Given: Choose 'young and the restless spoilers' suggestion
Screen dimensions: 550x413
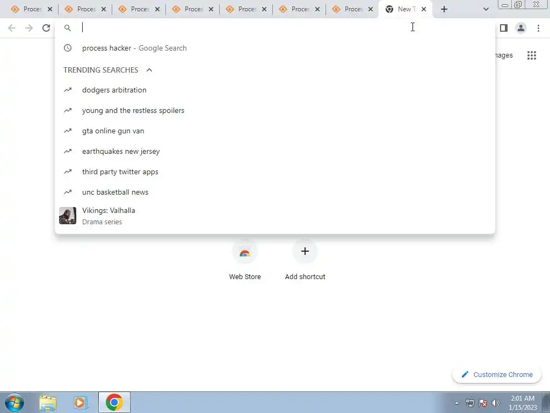Looking at the screenshot, I should click(275, 110).
